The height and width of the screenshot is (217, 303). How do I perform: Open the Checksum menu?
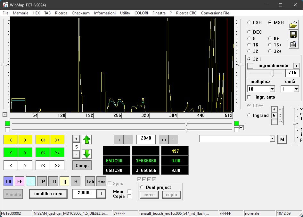coord(80,13)
